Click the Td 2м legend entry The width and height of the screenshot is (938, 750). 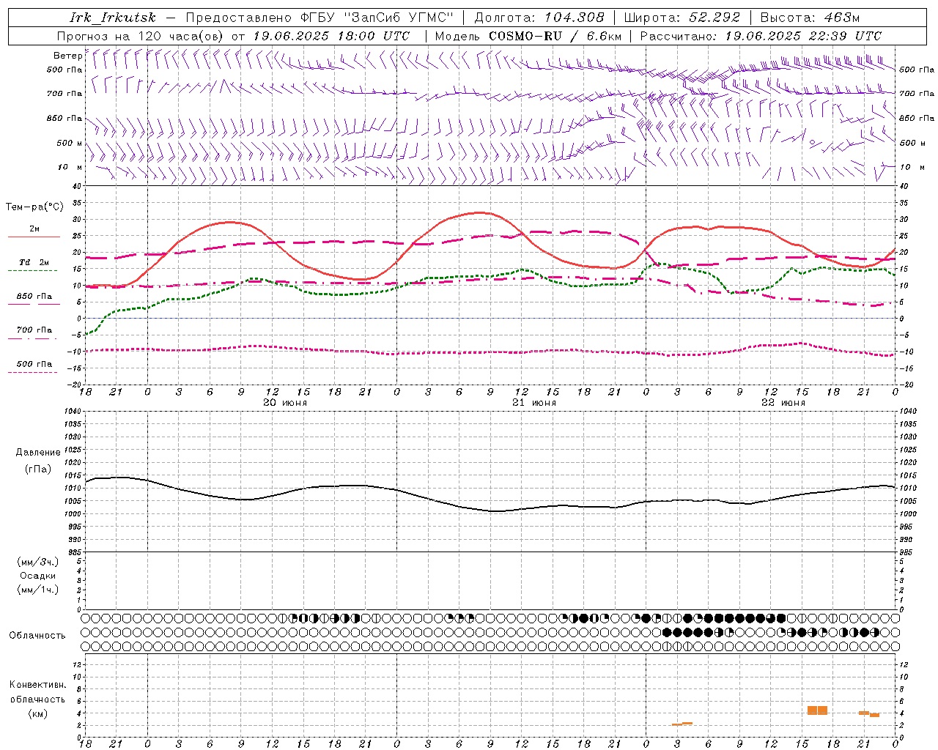[34, 262]
